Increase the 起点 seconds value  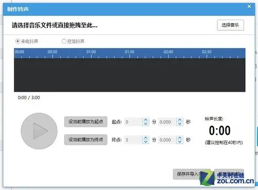pyautogui.click(x=180, y=120)
